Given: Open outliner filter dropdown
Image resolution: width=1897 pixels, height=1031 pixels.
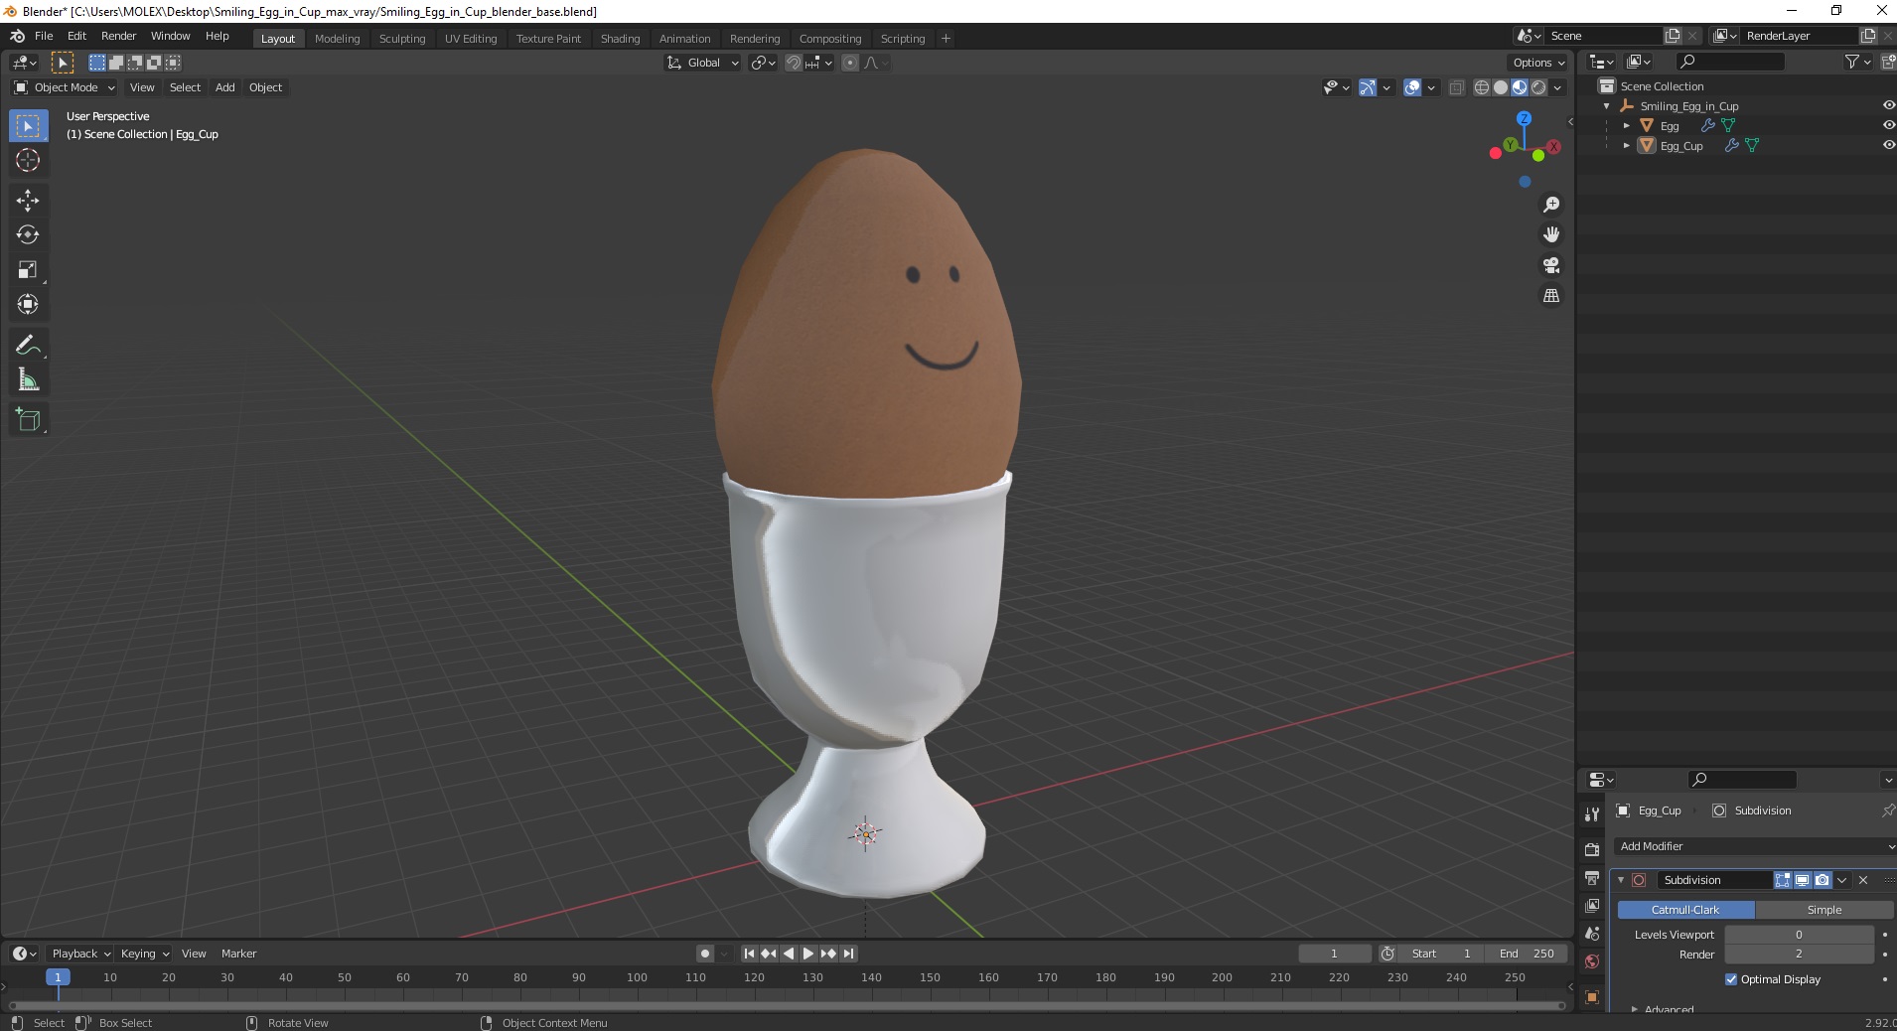Looking at the screenshot, I should click(x=1857, y=62).
